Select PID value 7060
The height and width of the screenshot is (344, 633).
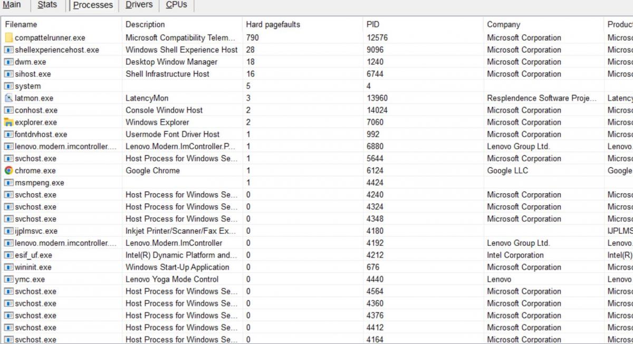376,122
